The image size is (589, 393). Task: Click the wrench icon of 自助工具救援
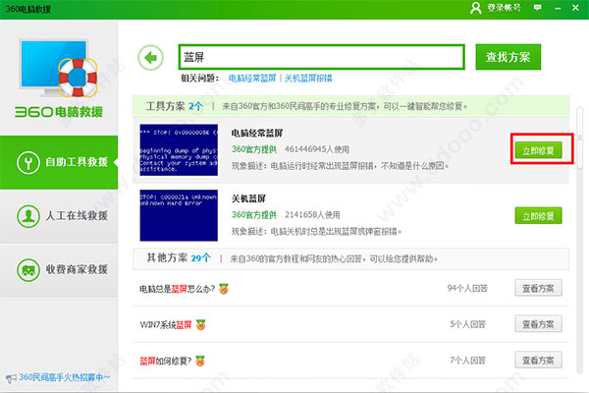[28, 162]
